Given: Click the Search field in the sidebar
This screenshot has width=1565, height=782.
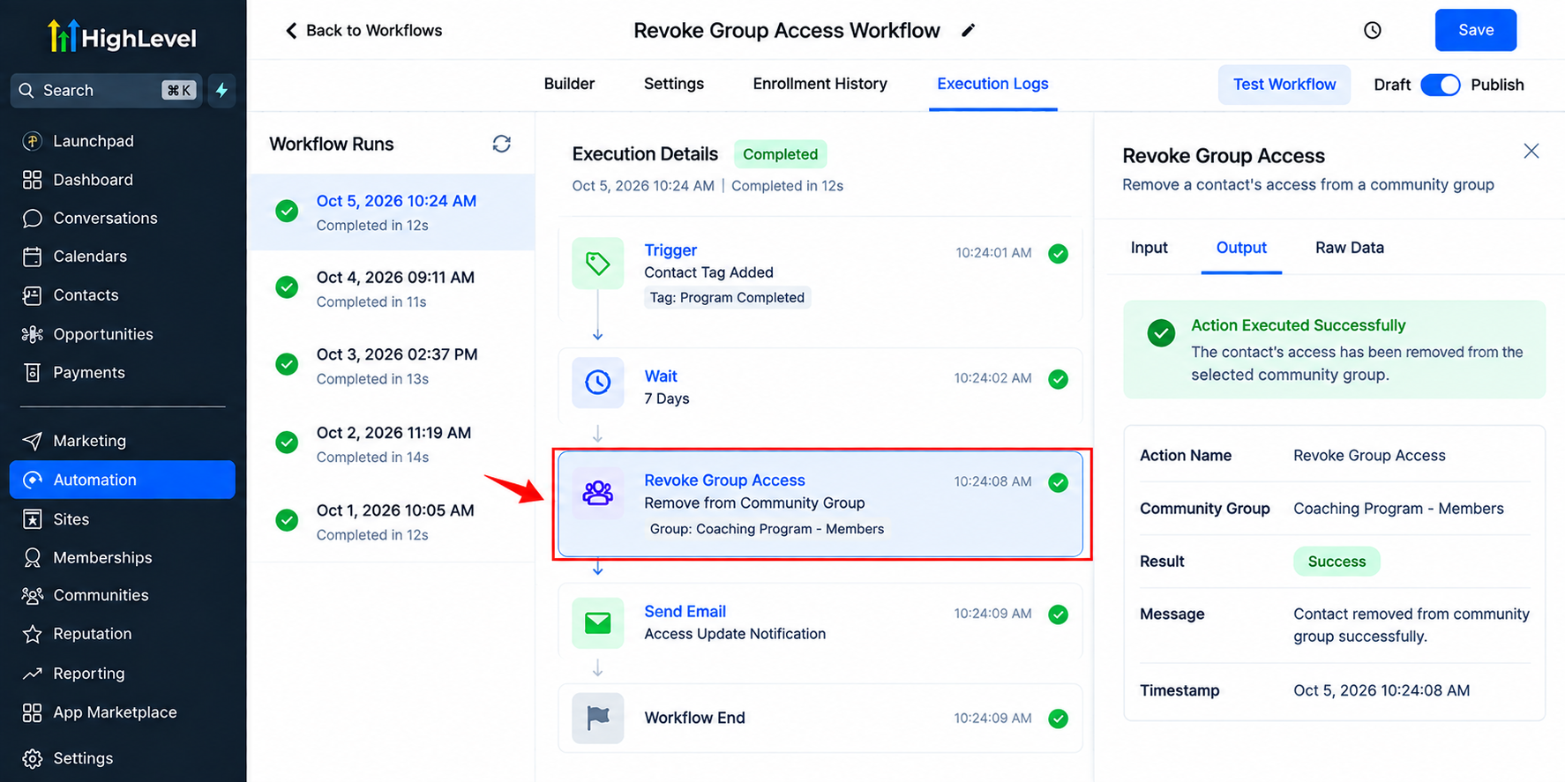Looking at the screenshot, I should (106, 90).
